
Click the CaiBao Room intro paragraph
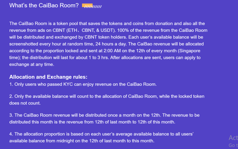tap(108, 44)
